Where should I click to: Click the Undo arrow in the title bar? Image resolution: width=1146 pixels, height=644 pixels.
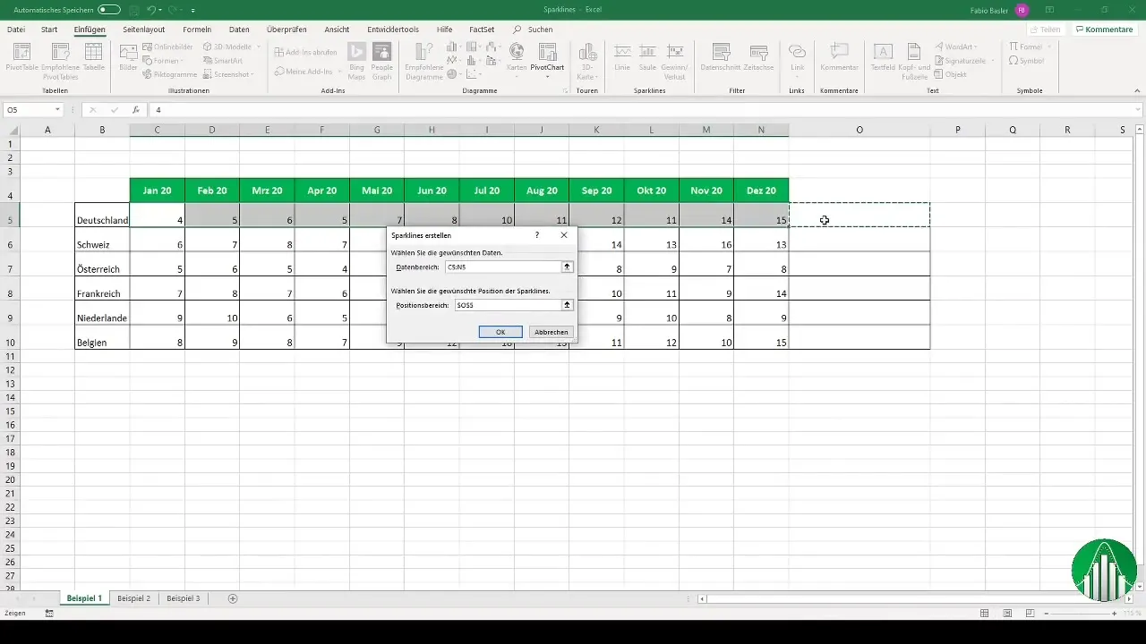tap(151, 9)
